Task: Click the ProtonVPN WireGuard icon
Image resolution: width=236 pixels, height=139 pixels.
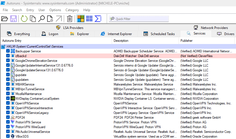Action: click(x=13, y=127)
